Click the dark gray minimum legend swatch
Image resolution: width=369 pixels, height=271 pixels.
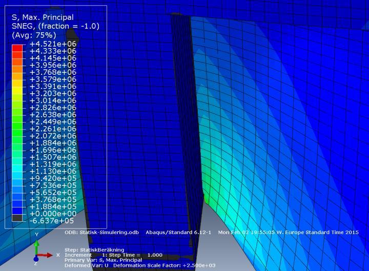pos(17,218)
